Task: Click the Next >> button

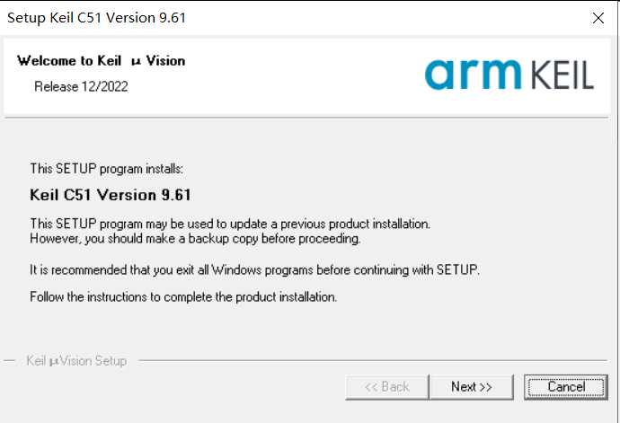Action: pyautogui.click(x=471, y=387)
